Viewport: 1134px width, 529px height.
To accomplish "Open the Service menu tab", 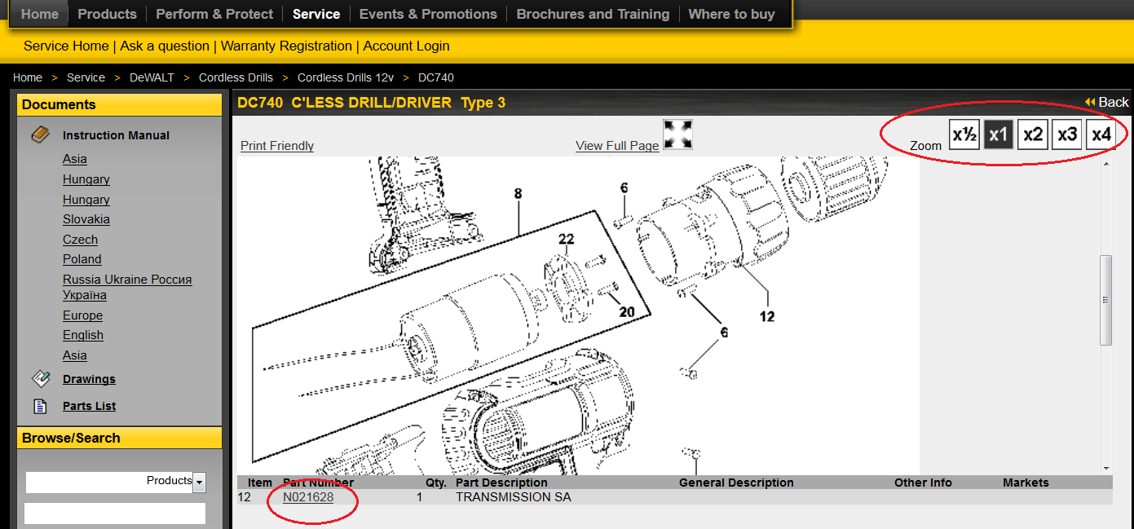I will (x=316, y=14).
